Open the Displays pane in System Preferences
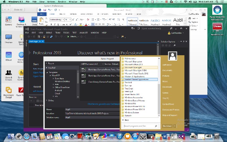The height and width of the screenshot is (142, 227). click(9, 39)
